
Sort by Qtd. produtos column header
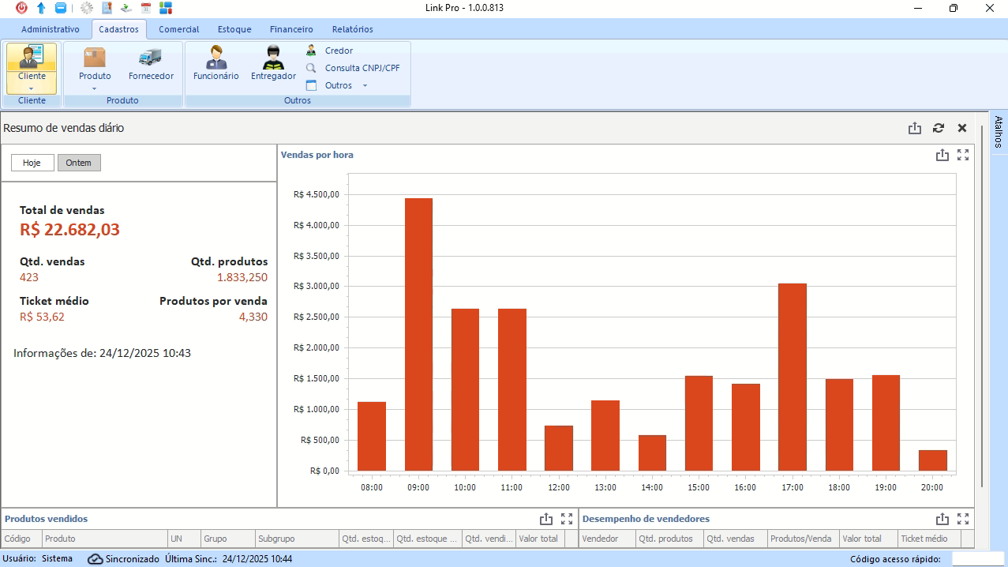click(669, 539)
